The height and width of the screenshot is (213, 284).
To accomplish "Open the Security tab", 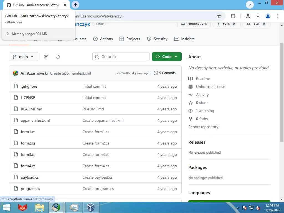I will [x=157, y=39].
